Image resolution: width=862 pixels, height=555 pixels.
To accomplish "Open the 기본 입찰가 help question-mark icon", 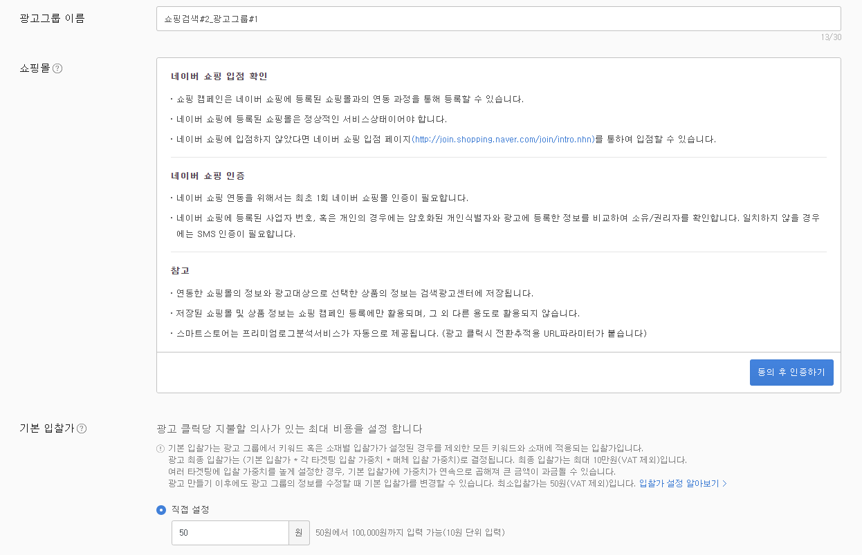I will click(82, 429).
